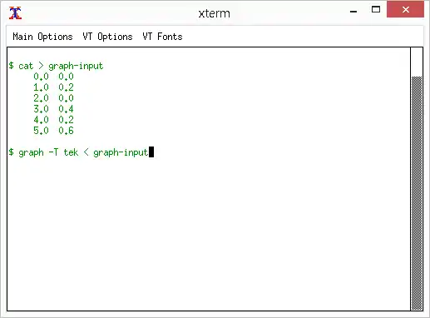Click the word 'tek' in the graph command
The width and height of the screenshot is (430, 318).
pos(71,152)
